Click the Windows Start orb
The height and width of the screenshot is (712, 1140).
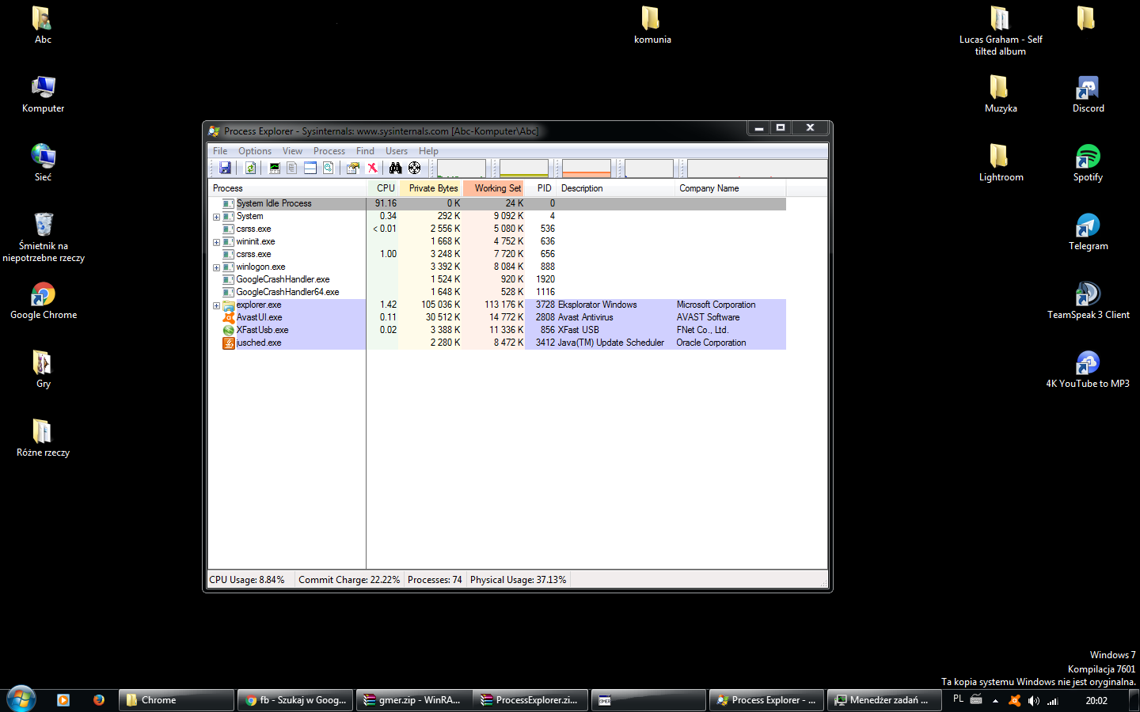[21, 699]
